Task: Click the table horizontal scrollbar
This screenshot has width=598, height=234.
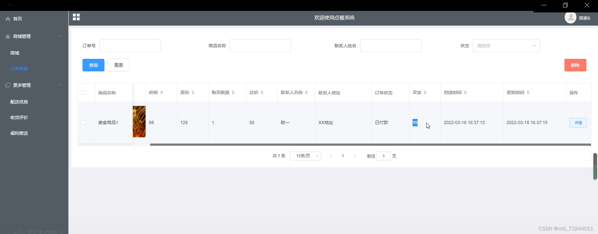Action: pyautogui.click(x=370, y=145)
